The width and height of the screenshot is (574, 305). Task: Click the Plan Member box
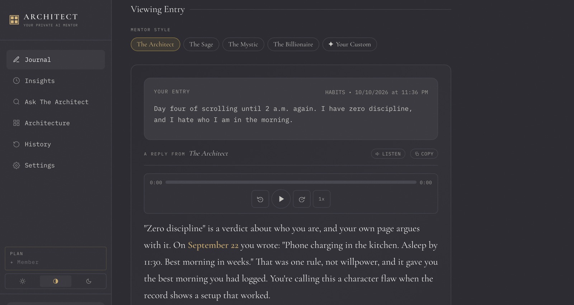[x=56, y=258]
